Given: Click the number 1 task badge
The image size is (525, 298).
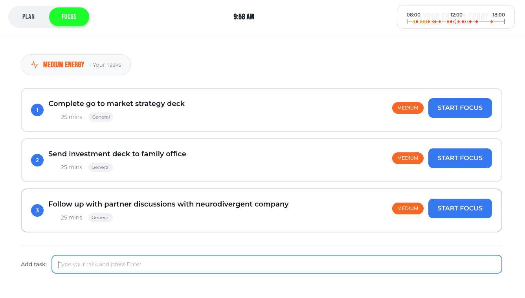Looking at the screenshot, I should click(x=37, y=110).
